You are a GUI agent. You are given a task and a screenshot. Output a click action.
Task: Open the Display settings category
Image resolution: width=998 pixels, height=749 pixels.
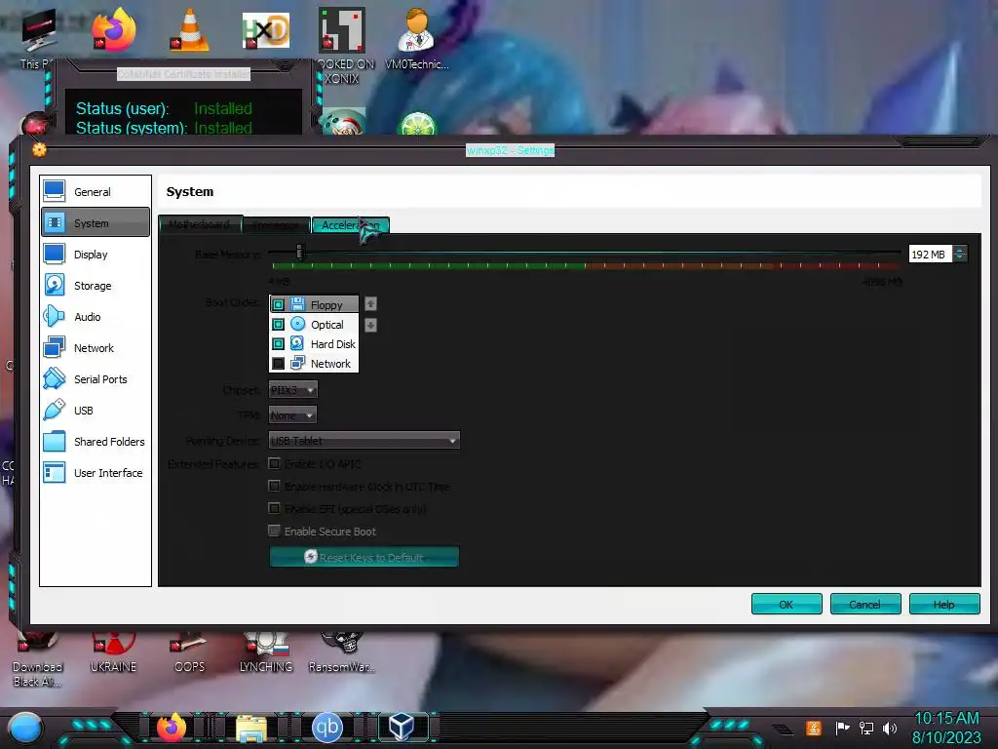pos(96,255)
